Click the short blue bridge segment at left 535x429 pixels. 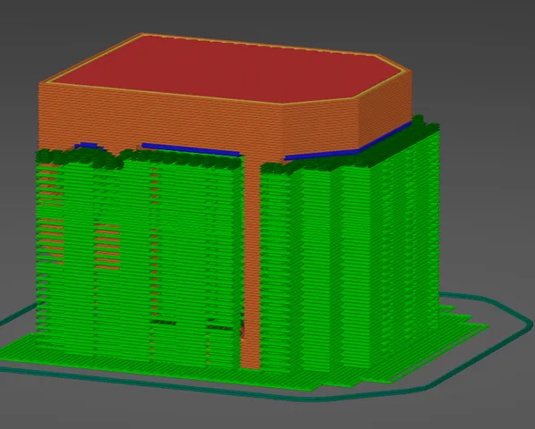(89, 146)
